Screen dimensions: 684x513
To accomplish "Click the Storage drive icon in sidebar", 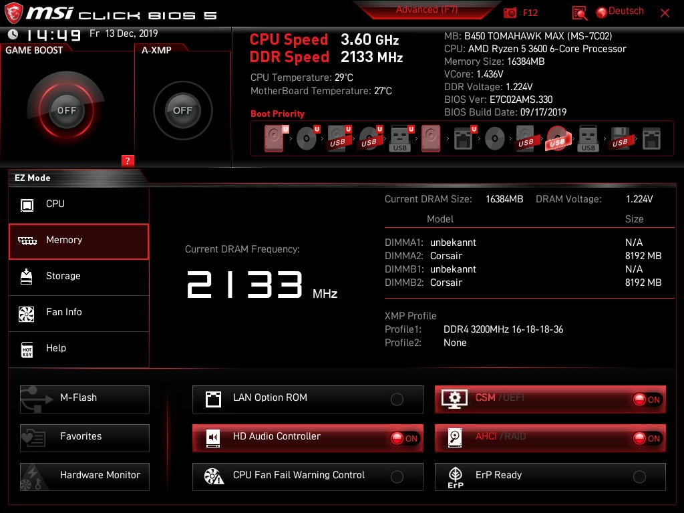I will (27, 277).
